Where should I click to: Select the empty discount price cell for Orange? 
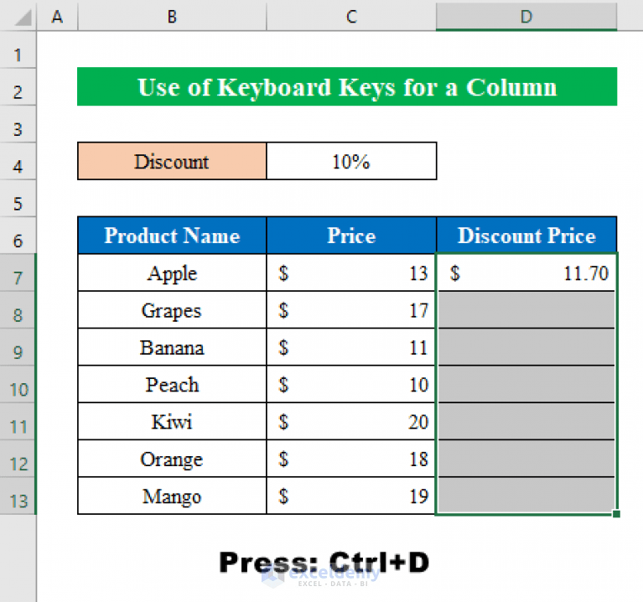[526, 459]
